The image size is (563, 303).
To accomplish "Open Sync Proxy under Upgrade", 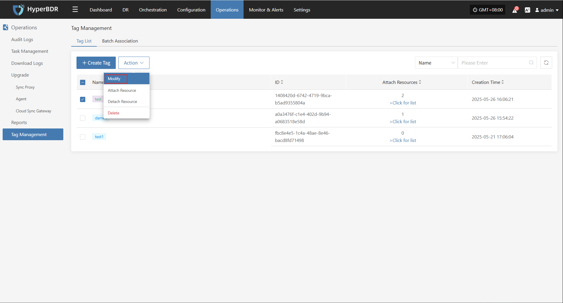I will click(x=25, y=87).
